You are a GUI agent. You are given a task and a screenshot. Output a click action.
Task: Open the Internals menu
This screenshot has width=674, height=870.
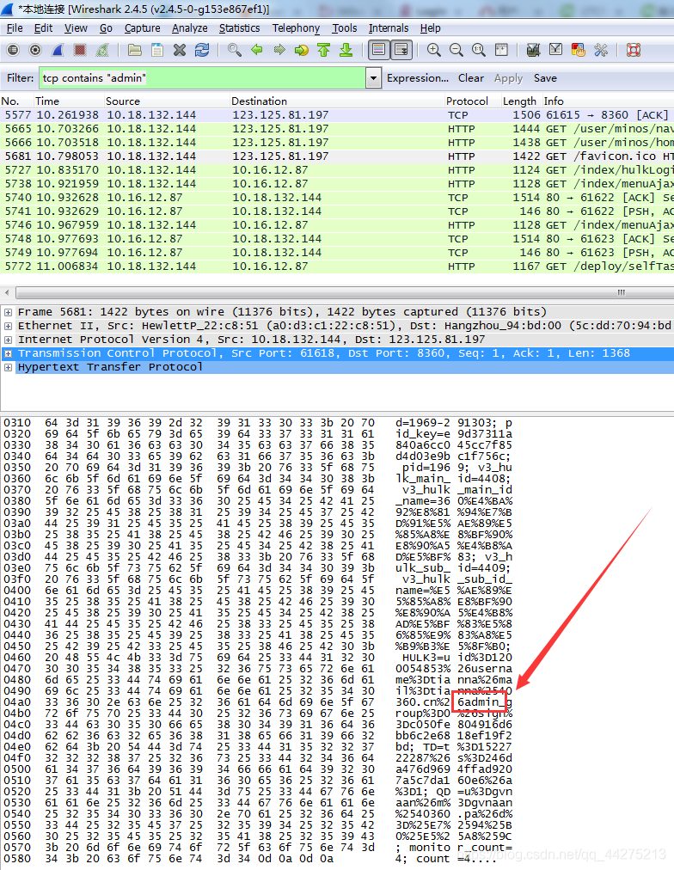tap(389, 28)
